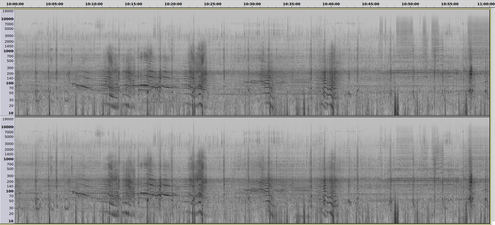This screenshot has height=225, width=495.
Task: Click the 10000 label on top track's frequency scale
Action: [x=7, y=19]
